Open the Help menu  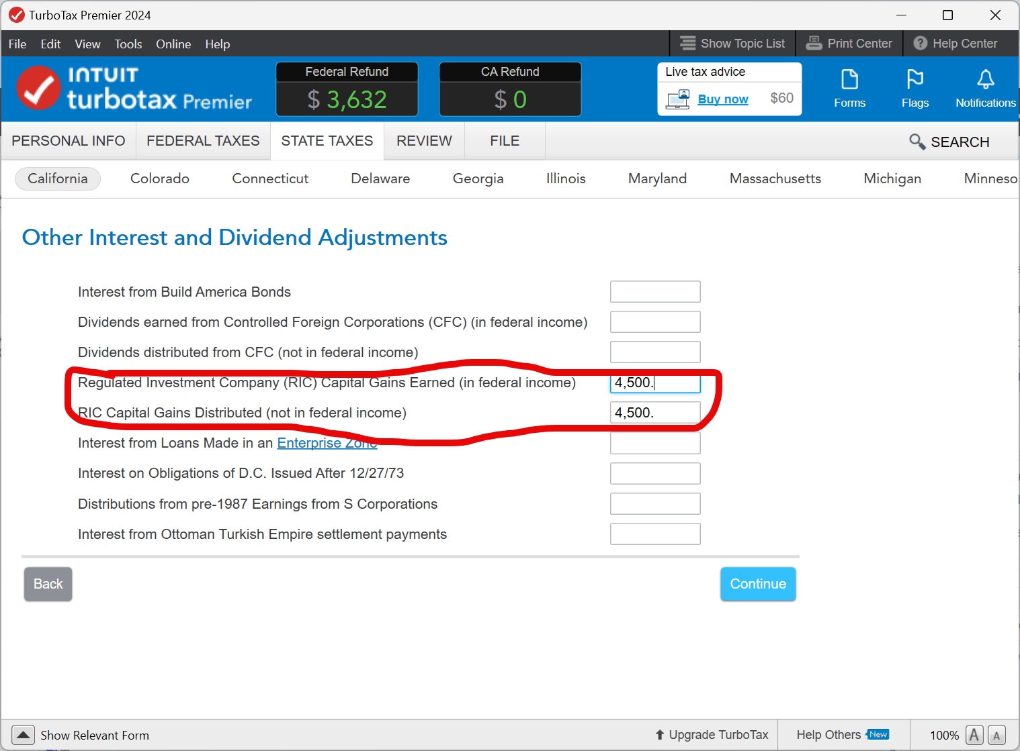(x=218, y=44)
